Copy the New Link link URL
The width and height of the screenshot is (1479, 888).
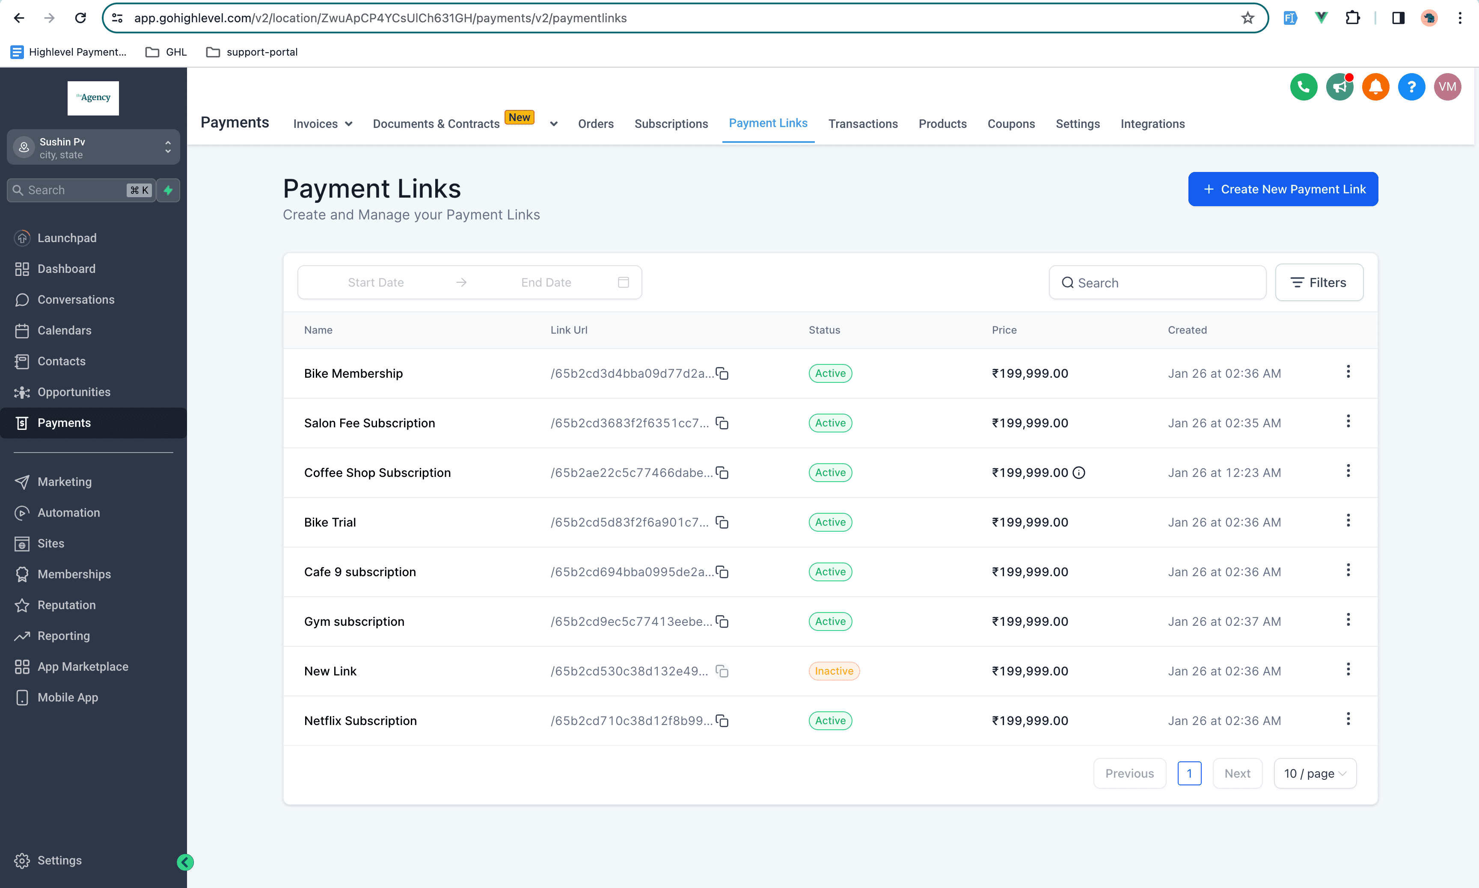point(722,672)
